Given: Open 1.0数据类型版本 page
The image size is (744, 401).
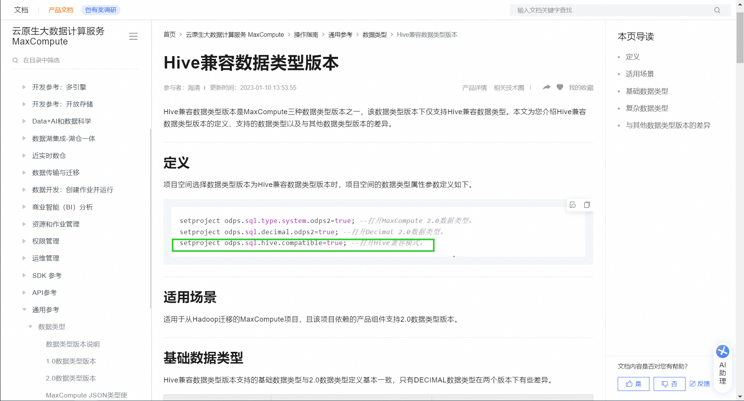Looking at the screenshot, I should coord(71,361).
